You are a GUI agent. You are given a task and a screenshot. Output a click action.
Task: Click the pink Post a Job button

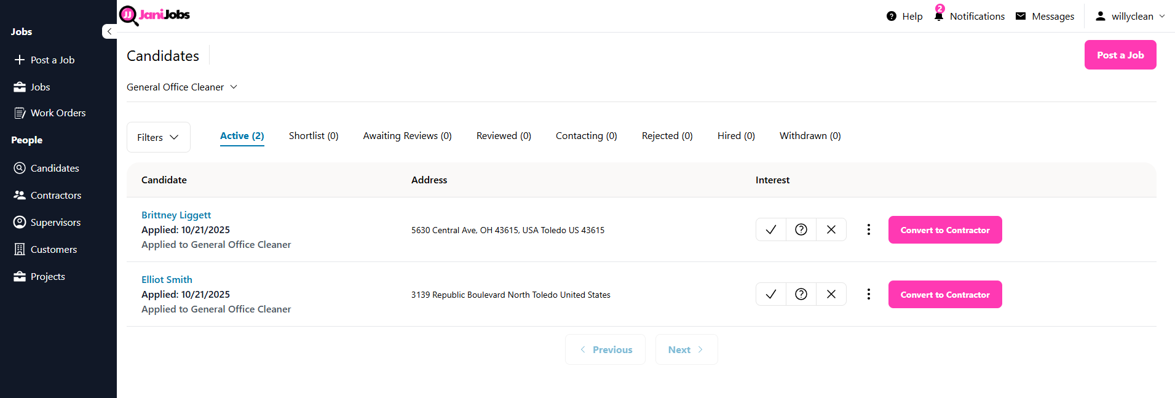(x=1120, y=55)
